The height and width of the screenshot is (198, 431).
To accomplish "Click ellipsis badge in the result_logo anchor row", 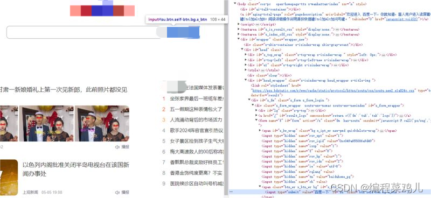I will tap(401, 115).
